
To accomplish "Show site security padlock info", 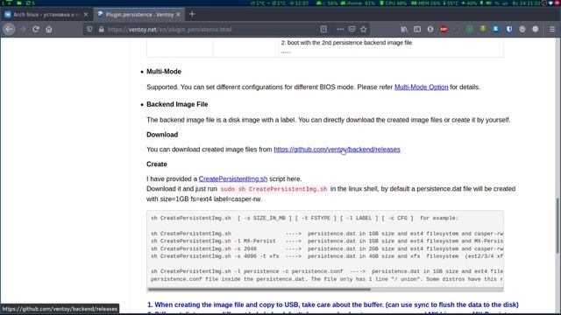I will pos(102,29).
